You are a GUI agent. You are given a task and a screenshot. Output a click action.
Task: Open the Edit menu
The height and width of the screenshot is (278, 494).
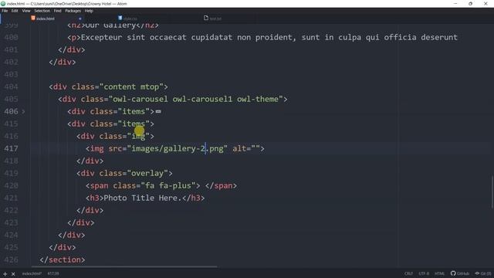15,11
